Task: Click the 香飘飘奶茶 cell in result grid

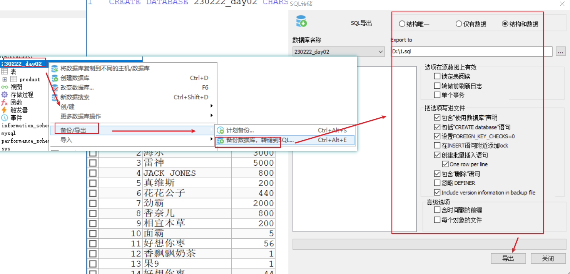Action: [x=187, y=253]
